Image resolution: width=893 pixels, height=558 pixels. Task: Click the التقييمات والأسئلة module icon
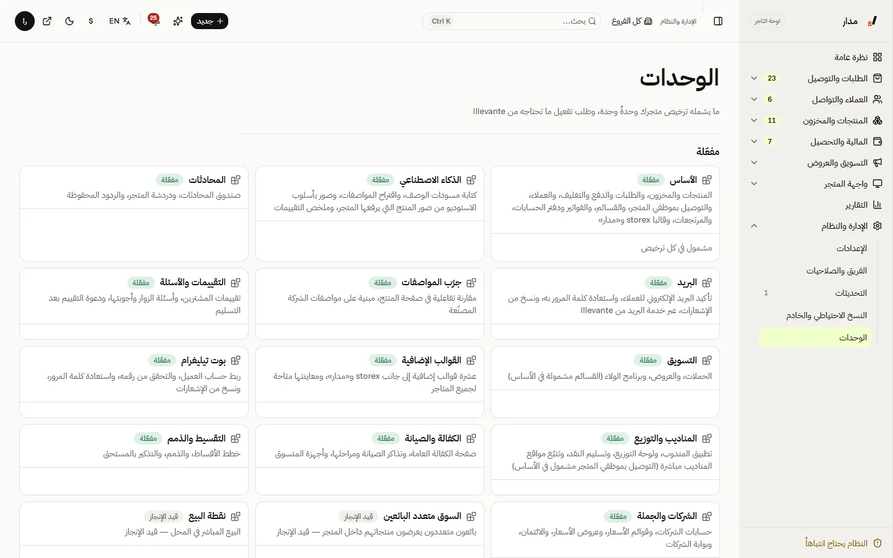236,283
